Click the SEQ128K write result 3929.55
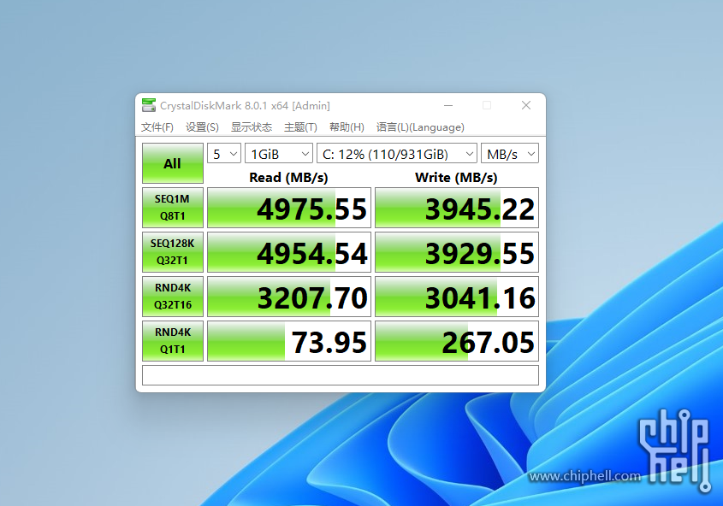 [x=457, y=252]
